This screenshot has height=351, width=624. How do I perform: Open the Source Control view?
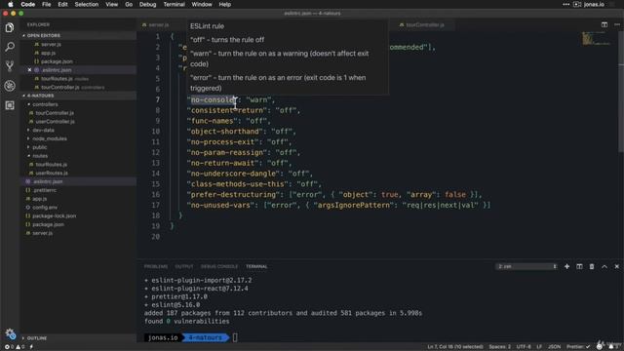point(10,66)
